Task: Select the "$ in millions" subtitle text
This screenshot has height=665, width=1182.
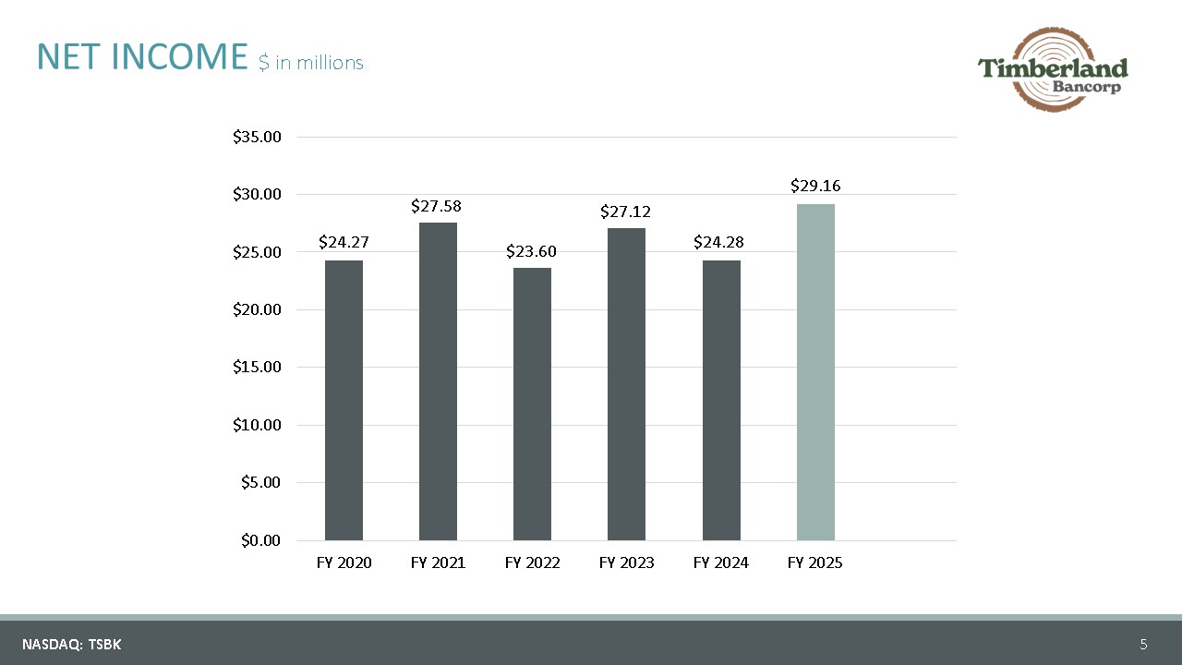Action: pos(311,63)
